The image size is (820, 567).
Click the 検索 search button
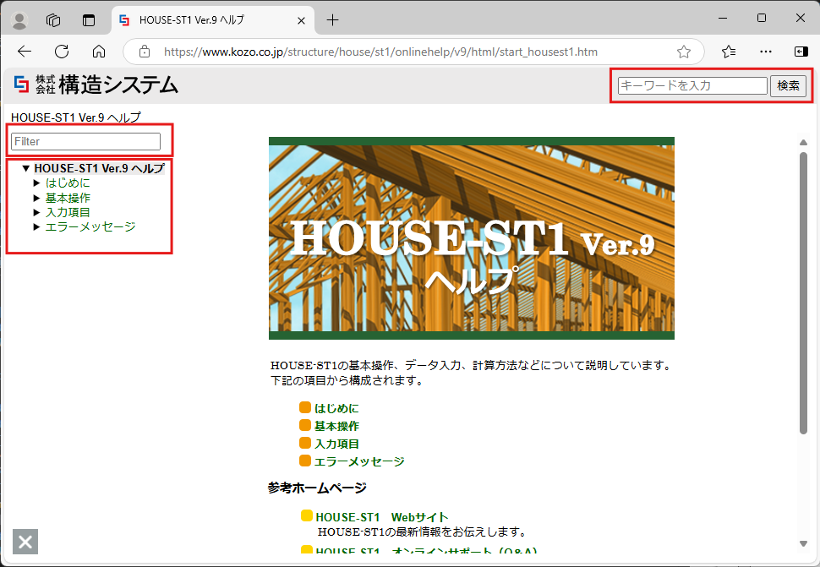click(x=788, y=85)
